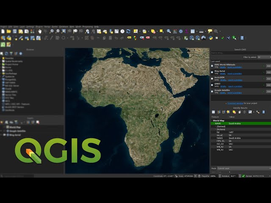Open the Scale dropdown in status bar
Viewport: 271px width, 203px height.
(195, 176)
